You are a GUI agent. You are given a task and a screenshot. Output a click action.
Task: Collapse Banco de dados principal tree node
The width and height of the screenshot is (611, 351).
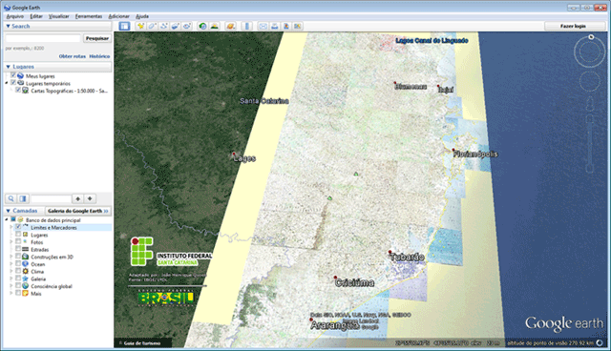(7, 220)
